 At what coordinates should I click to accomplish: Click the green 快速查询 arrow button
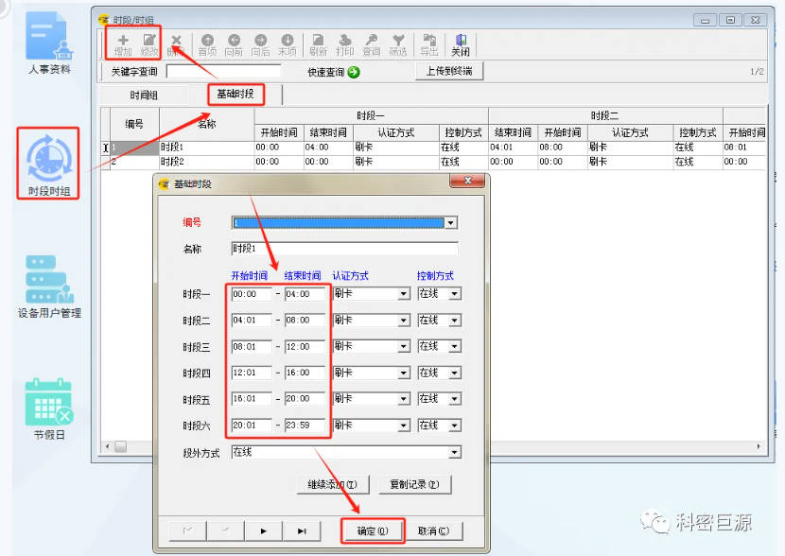(354, 72)
